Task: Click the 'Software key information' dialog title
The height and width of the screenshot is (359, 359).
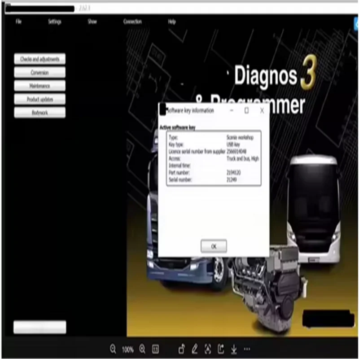Action: point(190,110)
